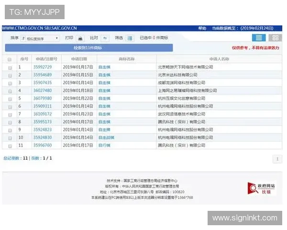The height and width of the screenshot is (230, 287).
Task: Toggle the select-all header checkbox
Action: click(x=10, y=59)
